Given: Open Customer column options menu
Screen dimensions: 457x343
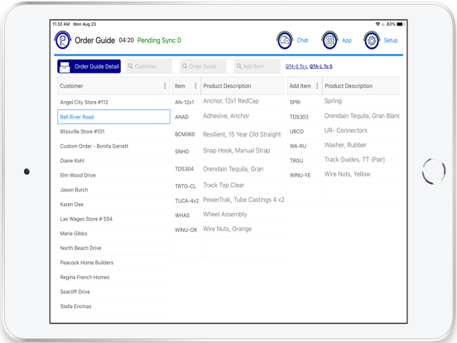Looking at the screenshot, I should pos(165,86).
